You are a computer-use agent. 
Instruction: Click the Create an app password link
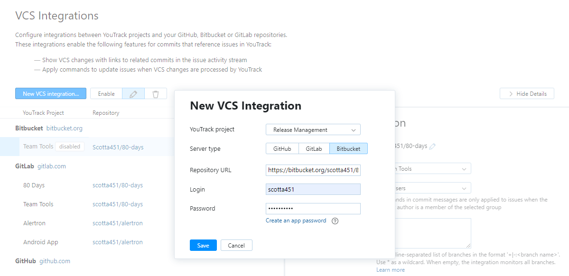pos(296,221)
